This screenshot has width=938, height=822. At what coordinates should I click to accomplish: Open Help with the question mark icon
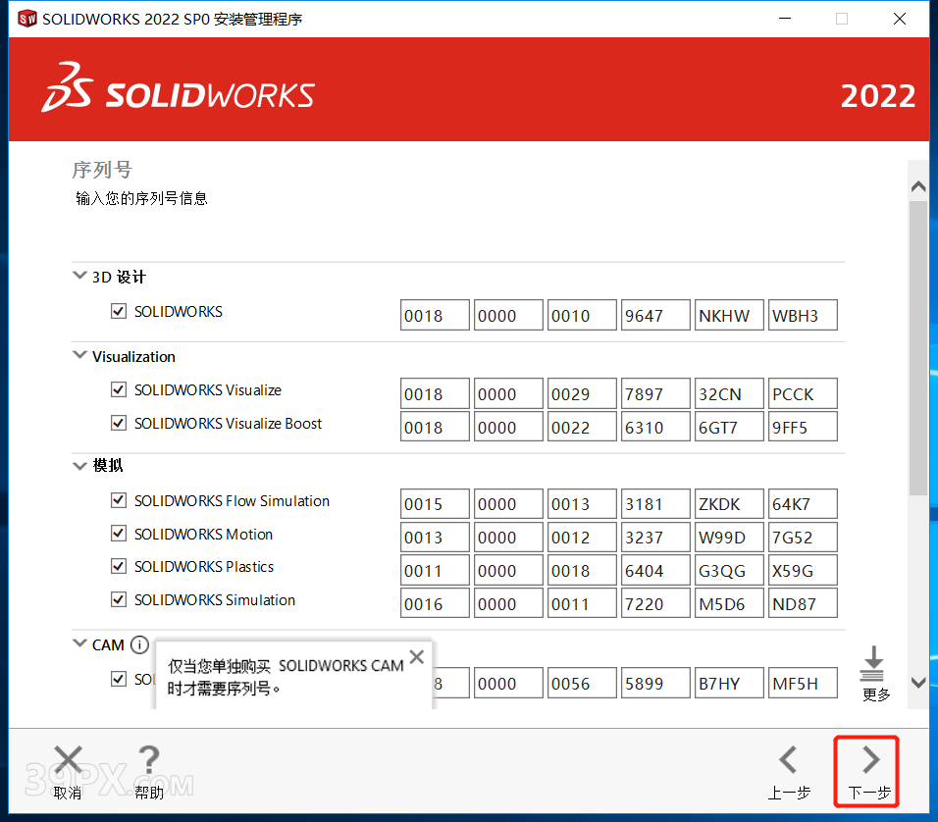[148, 760]
